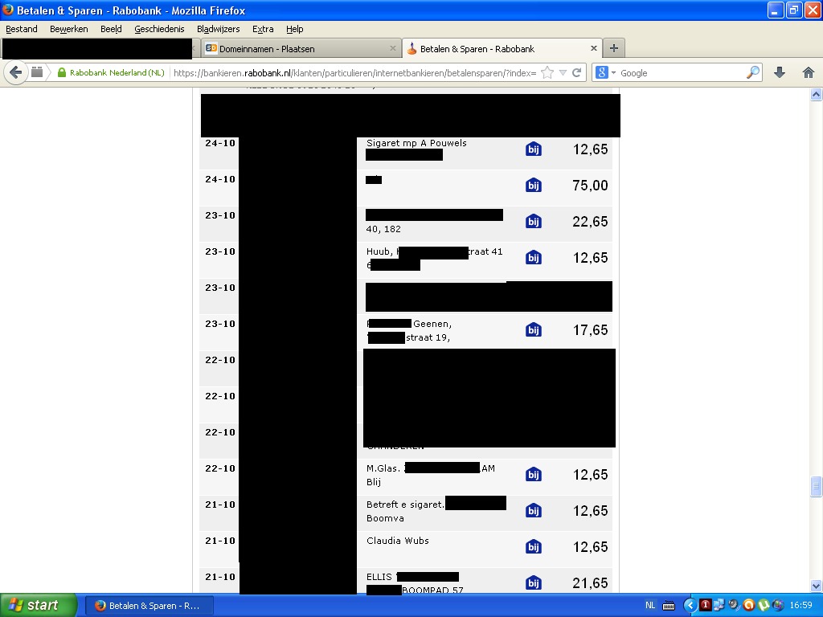The height and width of the screenshot is (617, 823).
Task: Click the text Geenen,
Action: click(x=432, y=324)
